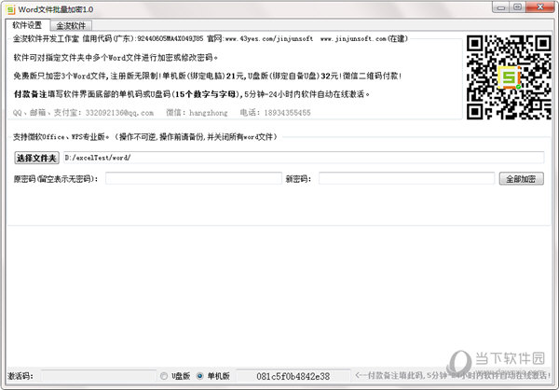Viewport: 559px width, 390px height.
Task: Click the 微信: hangzhong text
Action: click(197, 113)
